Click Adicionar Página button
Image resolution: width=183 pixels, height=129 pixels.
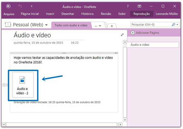coord(145,33)
